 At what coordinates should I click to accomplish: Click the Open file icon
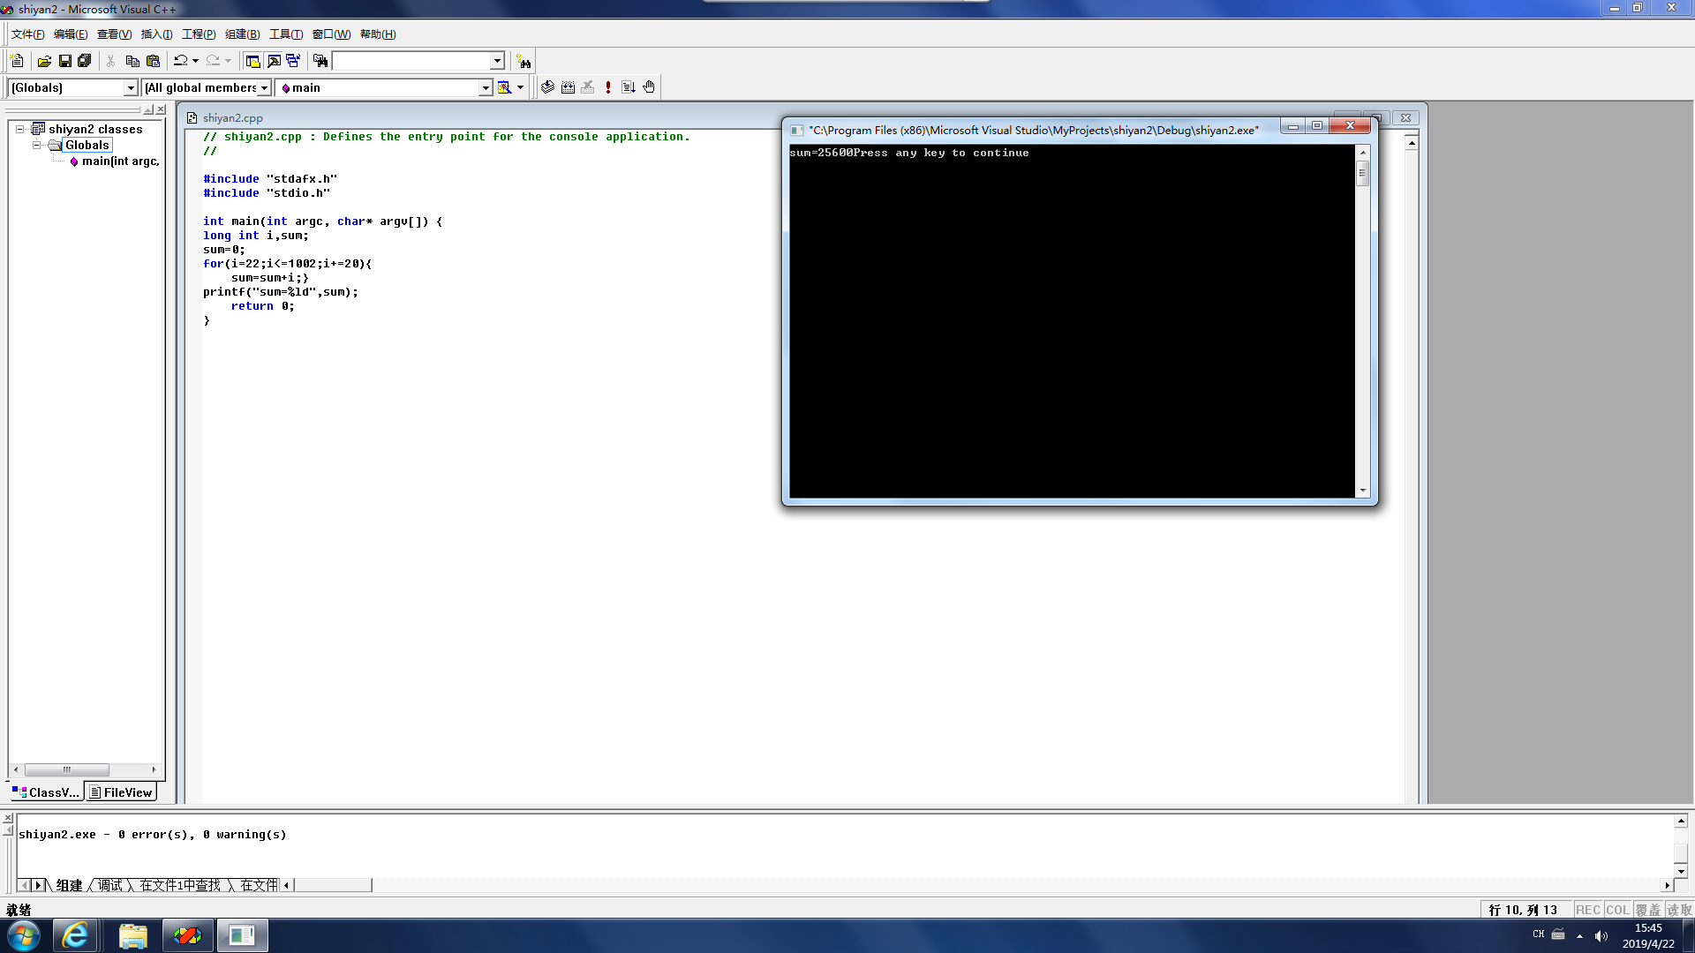tap(44, 61)
